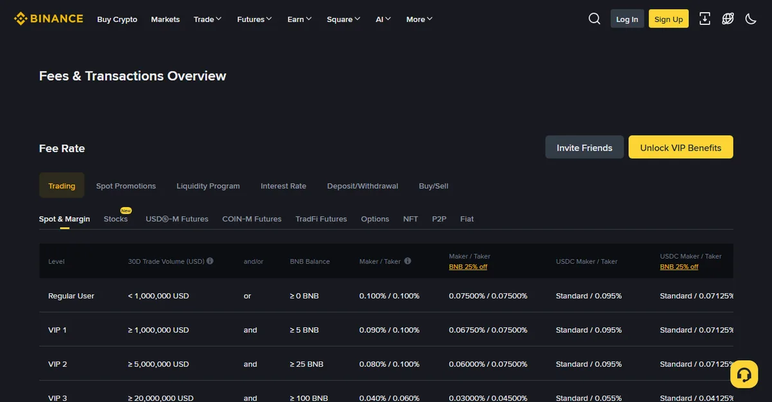Expand the AI dropdown menu
This screenshot has width=772, height=402.
383,19
